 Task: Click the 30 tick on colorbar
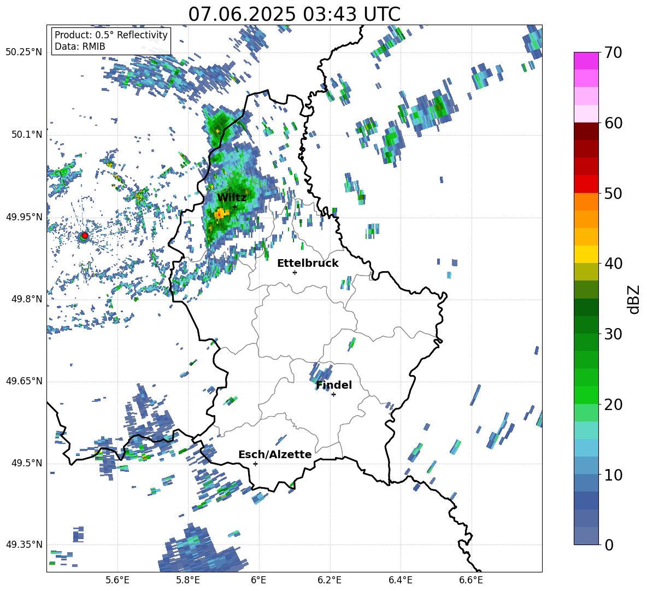coord(613,334)
